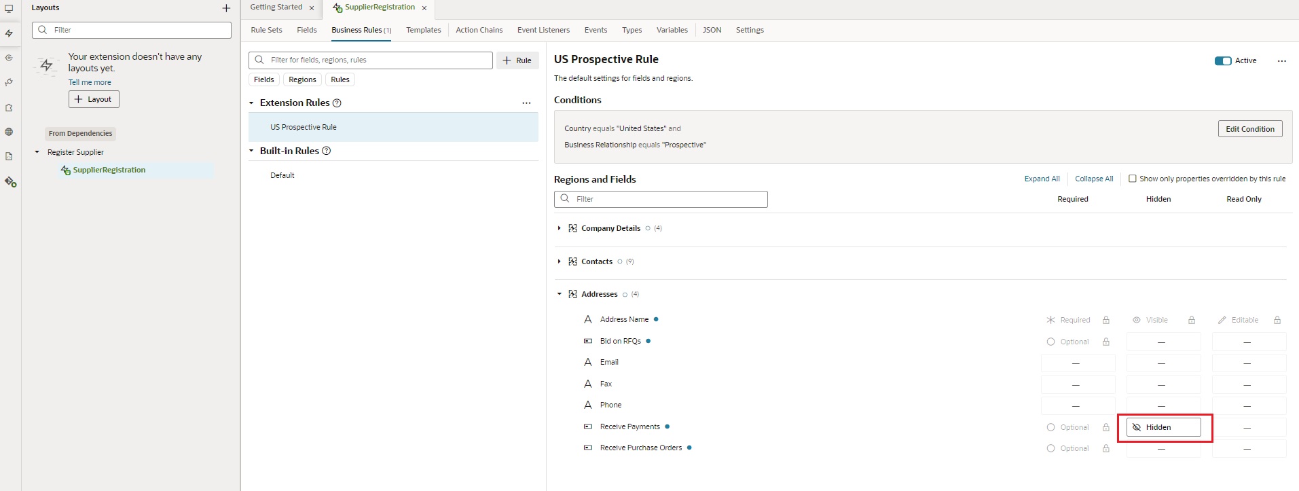The image size is (1299, 491).
Task: Close the SupplierRegistration tab
Action: 424,8
